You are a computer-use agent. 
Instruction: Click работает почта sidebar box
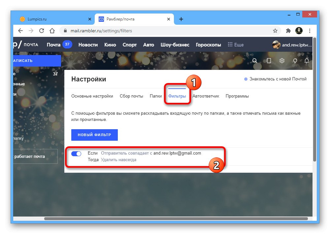pos(35,157)
